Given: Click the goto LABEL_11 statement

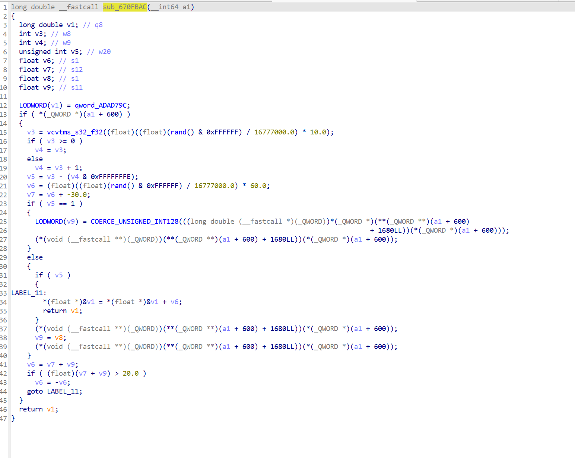Looking at the screenshot, I should click(54, 391).
